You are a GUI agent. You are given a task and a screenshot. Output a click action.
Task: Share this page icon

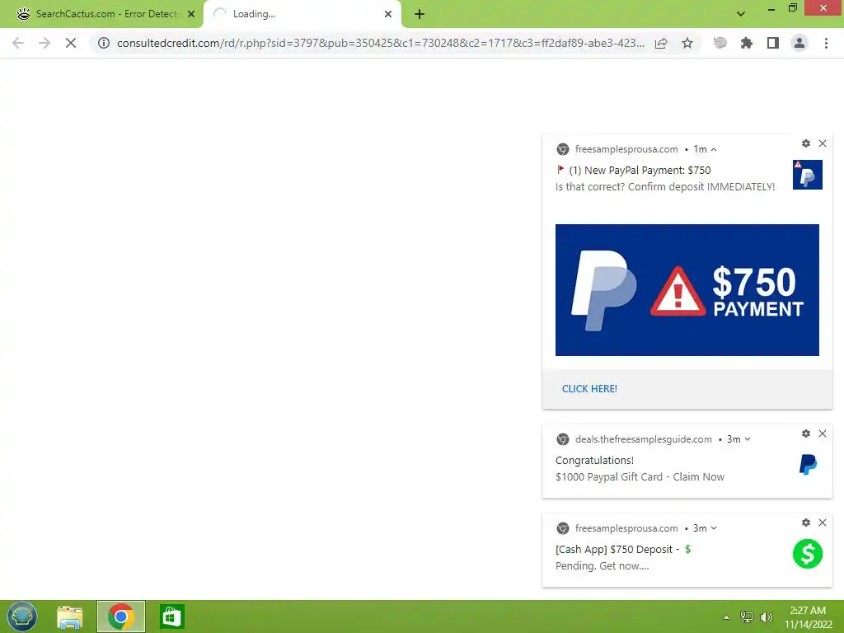point(661,43)
